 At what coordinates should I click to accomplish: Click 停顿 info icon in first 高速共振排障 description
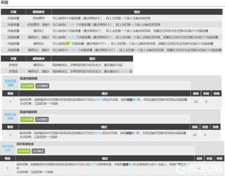[134, 100]
